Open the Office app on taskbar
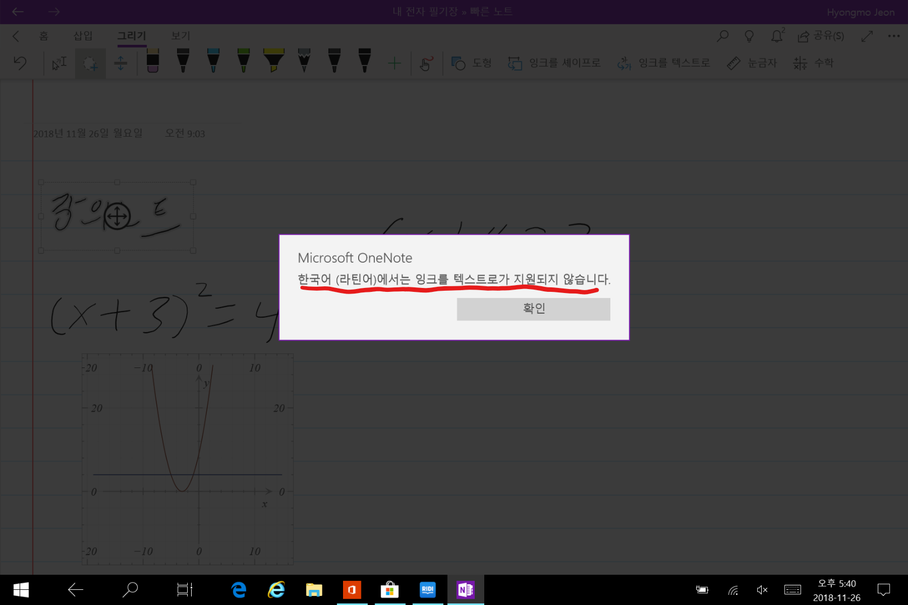Image resolution: width=908 pixels, height=605 pixels. click(x=352, y=590)
